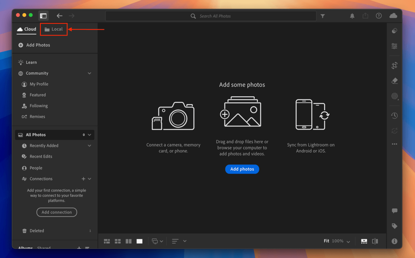This screenshot has width=415, height=258.
Task: Click the camera and memory card illustration
Action: 173,116
